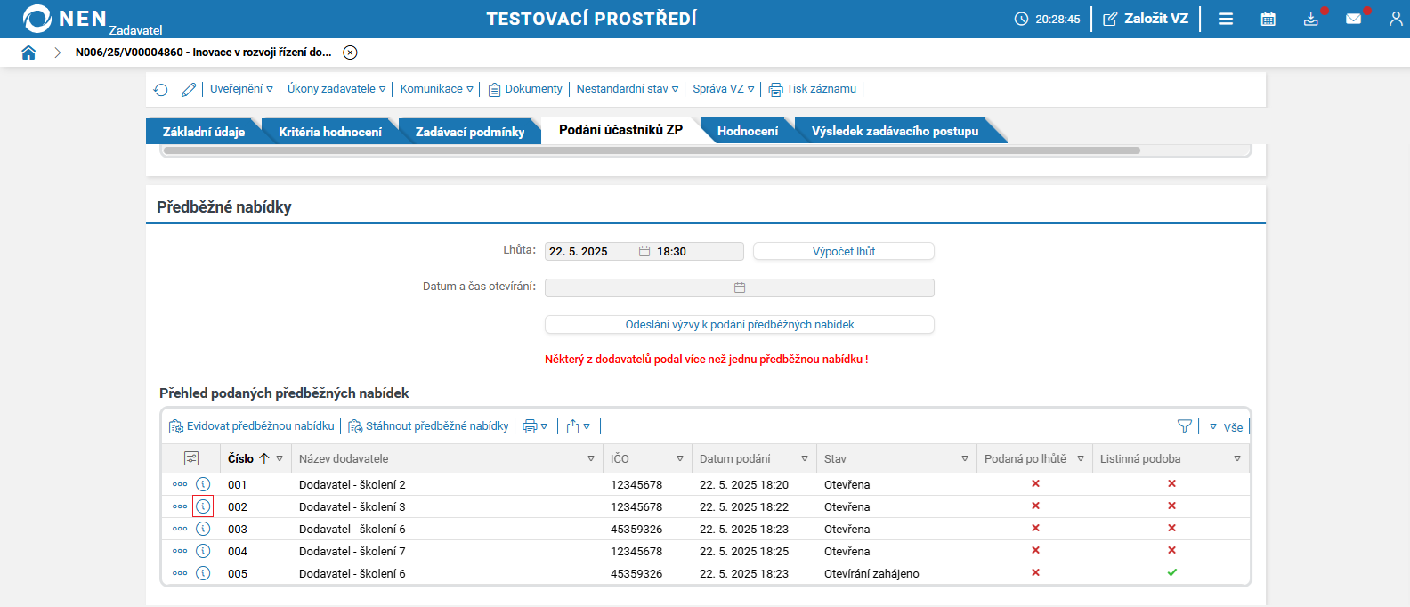Go to home via house icon

(x=28, y=53)
